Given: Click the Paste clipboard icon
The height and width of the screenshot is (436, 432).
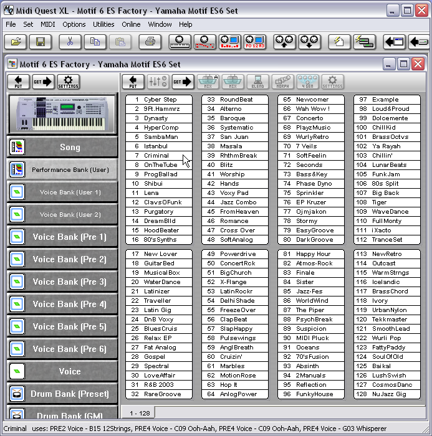Looking at the screenshot, I should click(x=120, y=42).
